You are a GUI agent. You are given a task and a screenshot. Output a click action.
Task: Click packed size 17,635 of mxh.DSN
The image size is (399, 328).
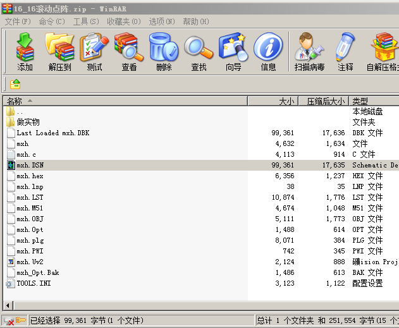pos(334,165)
